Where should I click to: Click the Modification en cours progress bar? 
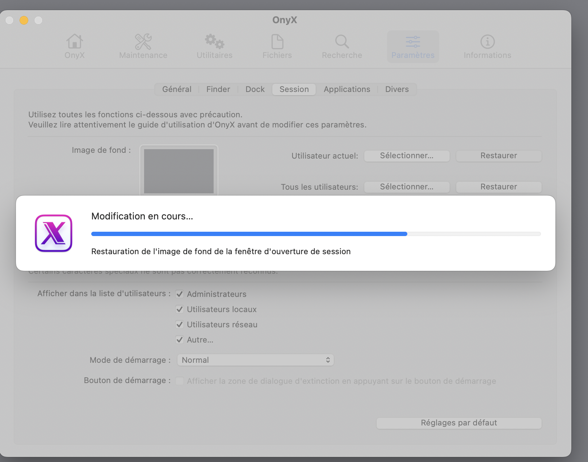coord(316,234)
